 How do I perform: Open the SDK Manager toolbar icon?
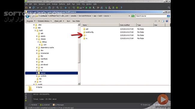pyautogui.click(x=113, y=8)
